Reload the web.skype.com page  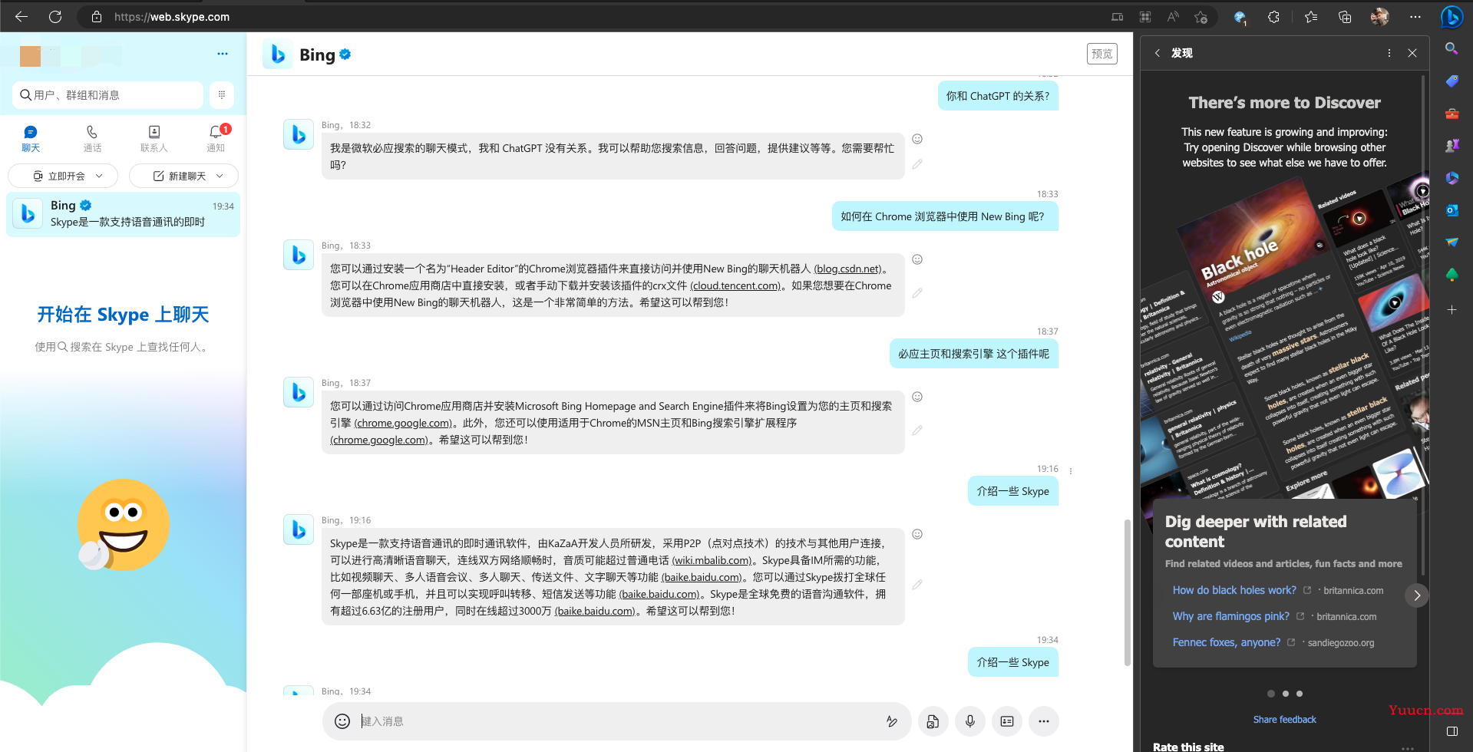55,16
